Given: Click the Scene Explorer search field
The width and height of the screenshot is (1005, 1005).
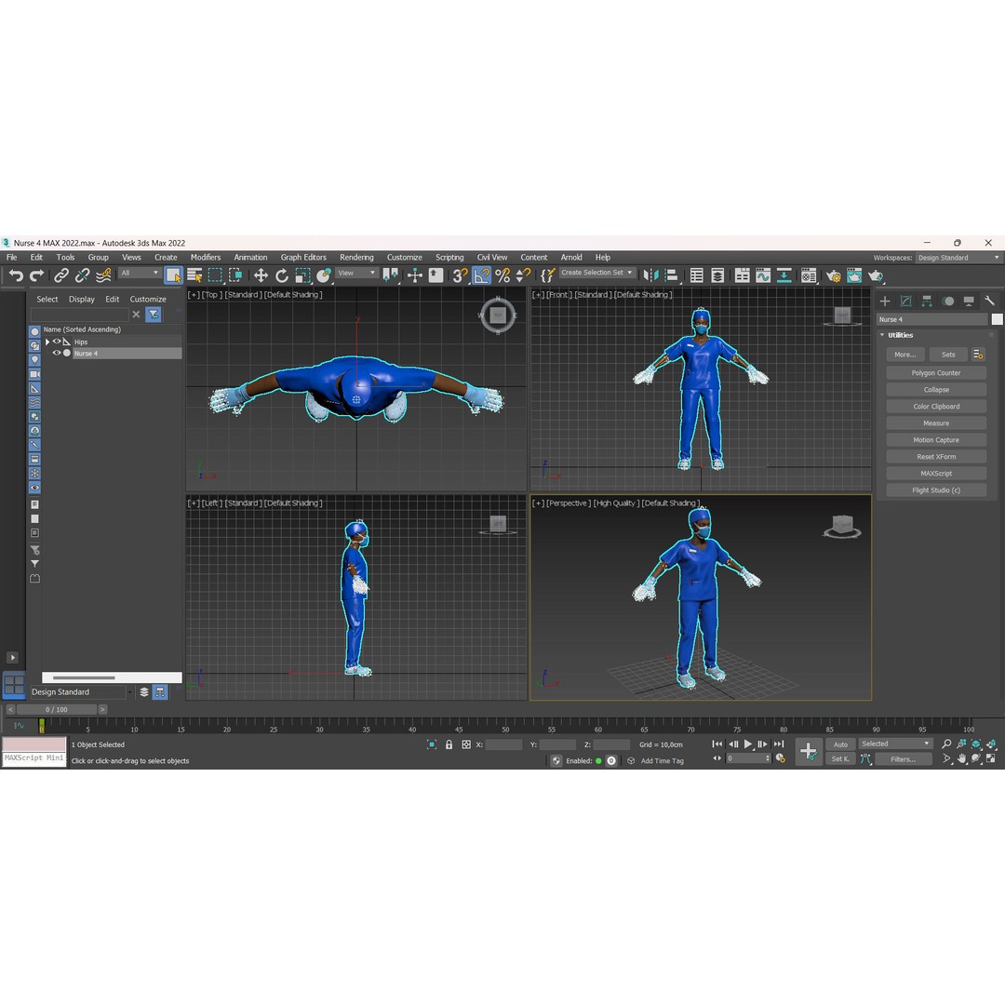Looking at the screenshot, I should pos(79,315).
